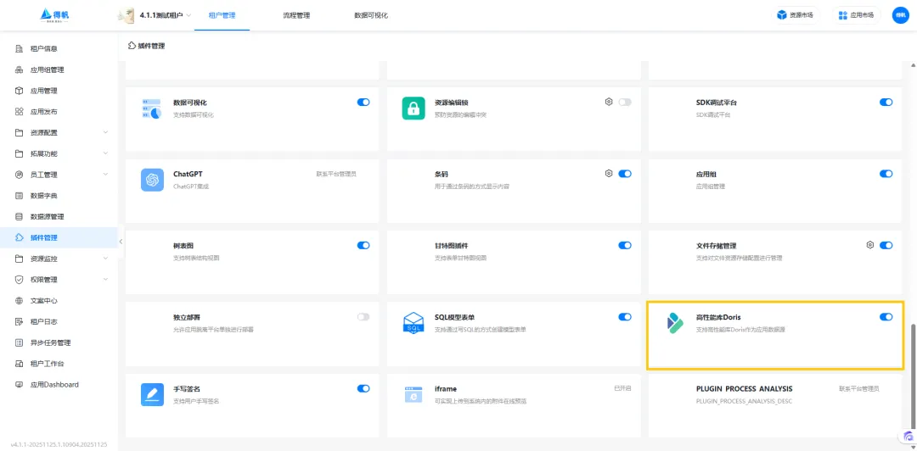Image resolution: width=917 pixels, height=451 pixels.
Task: Switch to the 数据可视化 top tab
Action: point(371,16)
